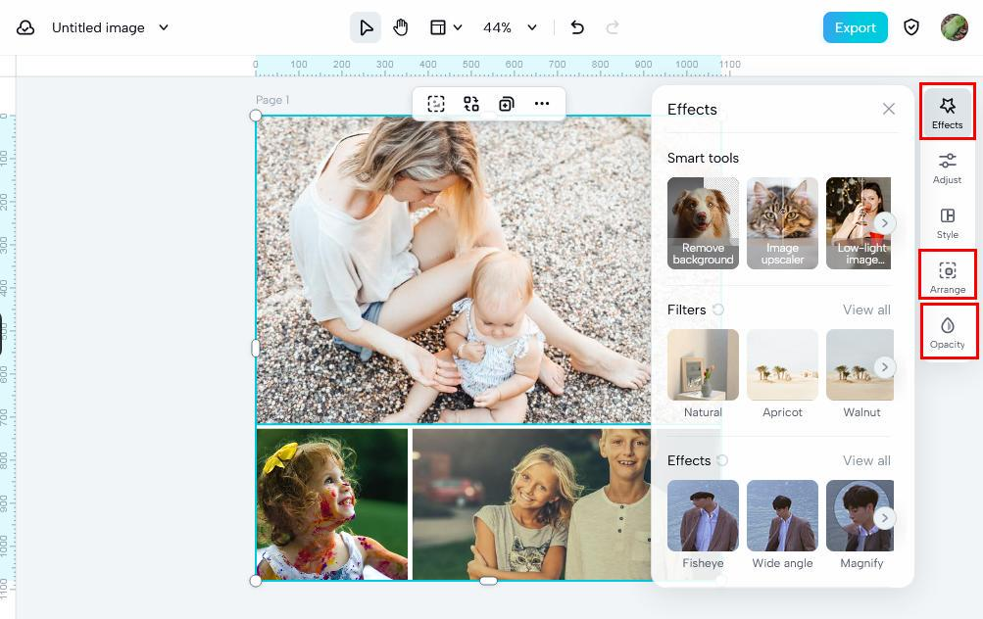Open the Arrange panel

[947, 277]
